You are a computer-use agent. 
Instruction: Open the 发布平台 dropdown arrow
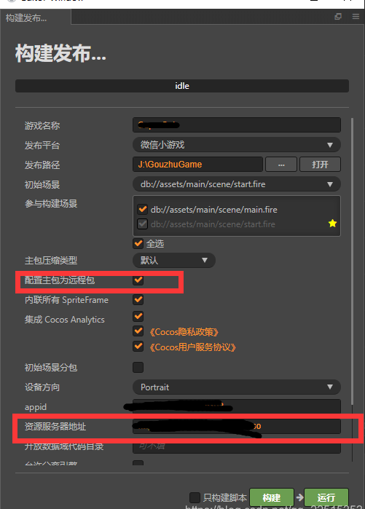(330, 145)
